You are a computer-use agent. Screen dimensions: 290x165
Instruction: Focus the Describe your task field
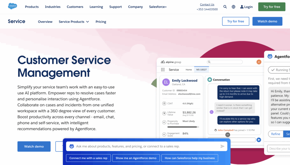(x=279, y=148)
